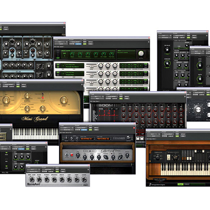Flip the cream rotary speaker switch on DB-33

tap(169, 157)
